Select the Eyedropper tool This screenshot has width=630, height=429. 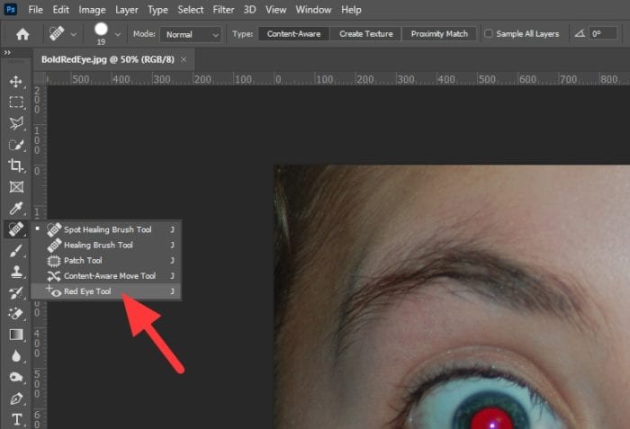(16, 208)
